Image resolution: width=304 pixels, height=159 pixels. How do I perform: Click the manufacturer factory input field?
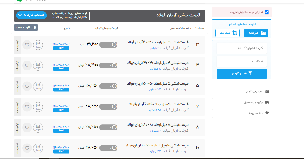[242, 48]
